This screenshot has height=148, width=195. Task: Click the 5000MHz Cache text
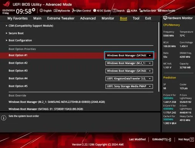click(168, 120)
